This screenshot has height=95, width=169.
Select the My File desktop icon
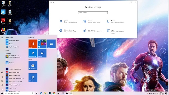pyautogui.click(x=10, y=3)
